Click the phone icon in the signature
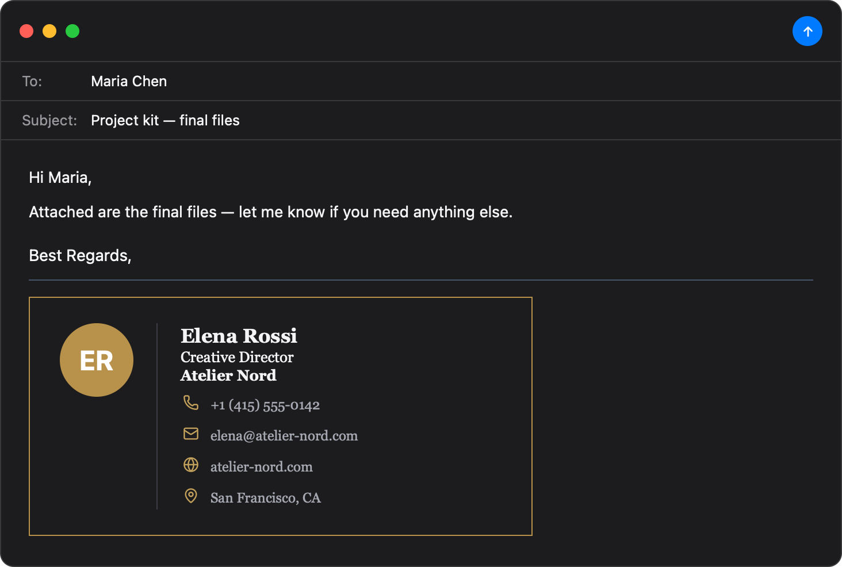The height and width of the screenshot is (567, 842). (x=191, y=403)
